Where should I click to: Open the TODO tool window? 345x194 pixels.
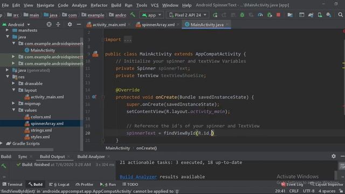point(130,184)
